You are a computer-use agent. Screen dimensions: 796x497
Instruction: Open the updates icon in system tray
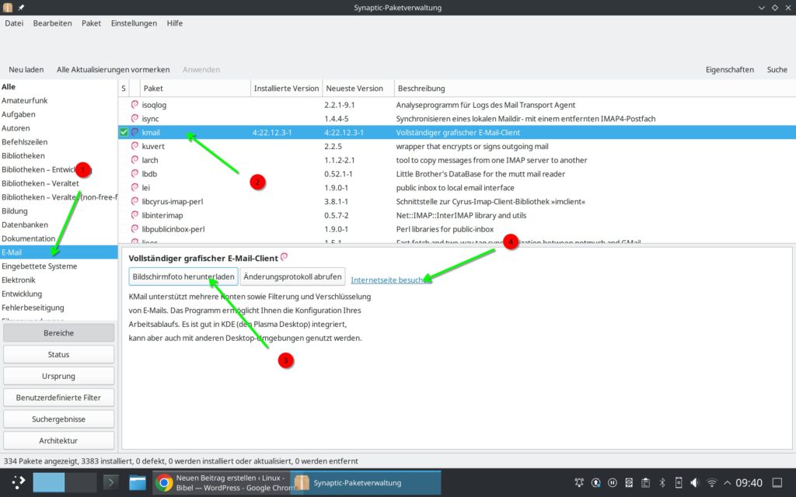(x=596, y=482)
